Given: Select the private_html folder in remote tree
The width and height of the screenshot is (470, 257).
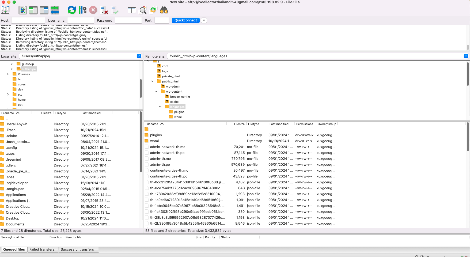Looking at the screenshot, I should [171, 76].
